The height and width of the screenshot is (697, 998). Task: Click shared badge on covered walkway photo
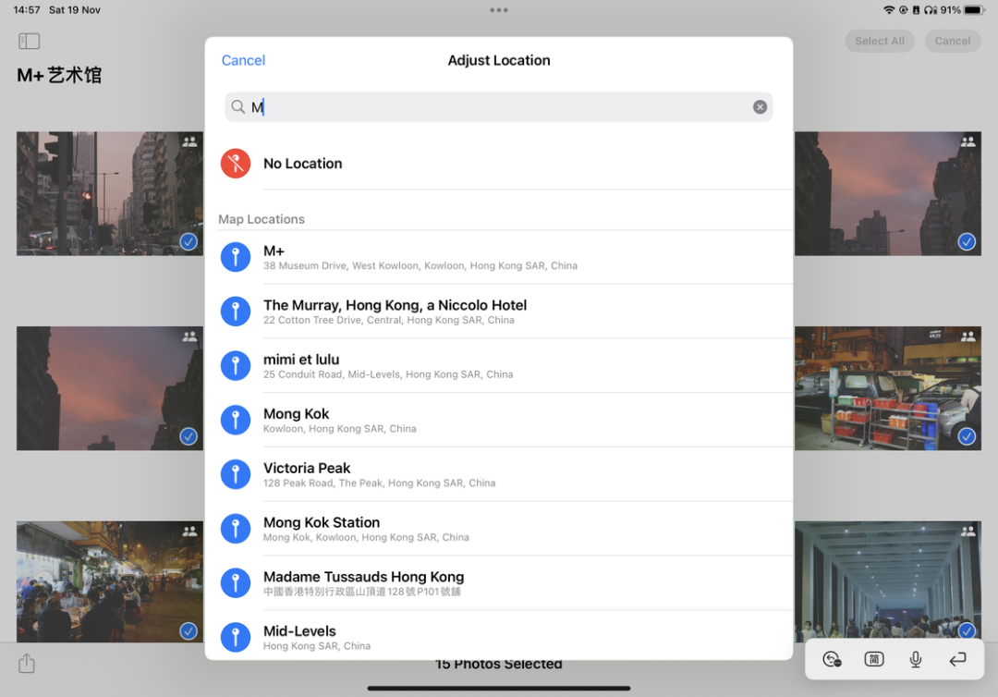click(x=968, y=531)
